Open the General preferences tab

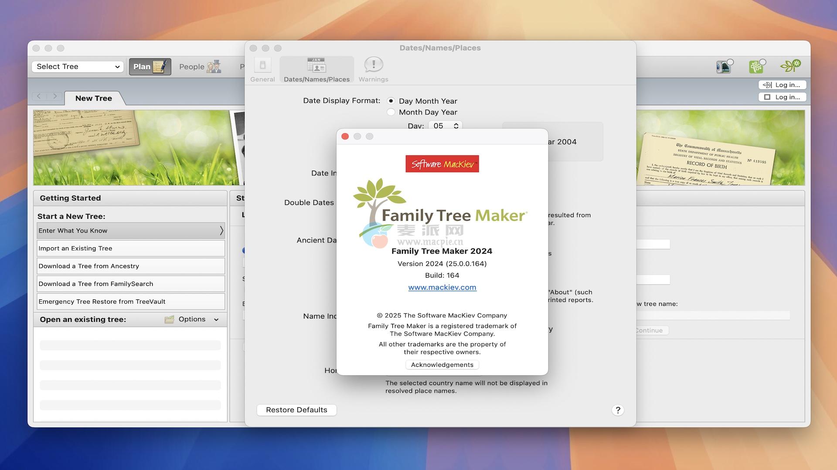point(262,70)
